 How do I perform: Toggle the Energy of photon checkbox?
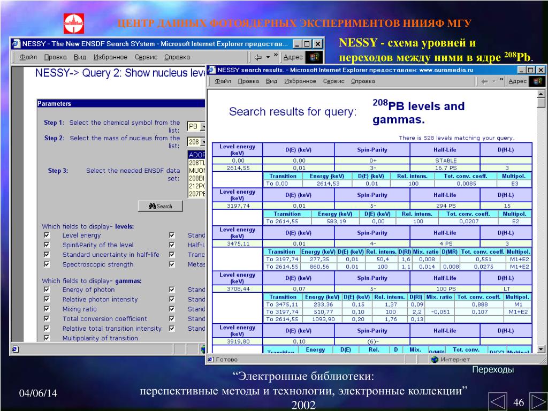pyautogui.click(x=47, y=290)
